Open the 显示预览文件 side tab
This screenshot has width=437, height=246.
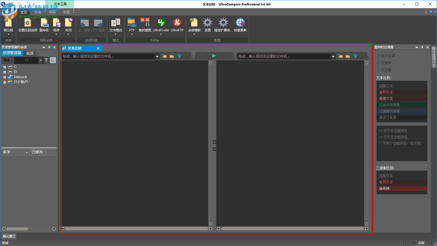434,57
